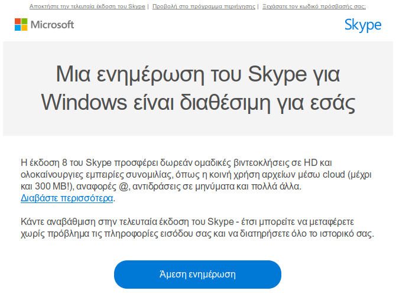Click the green square of the Microsoft logo
The height and width of the screenshot is (307, 396).
coord(24,21)
